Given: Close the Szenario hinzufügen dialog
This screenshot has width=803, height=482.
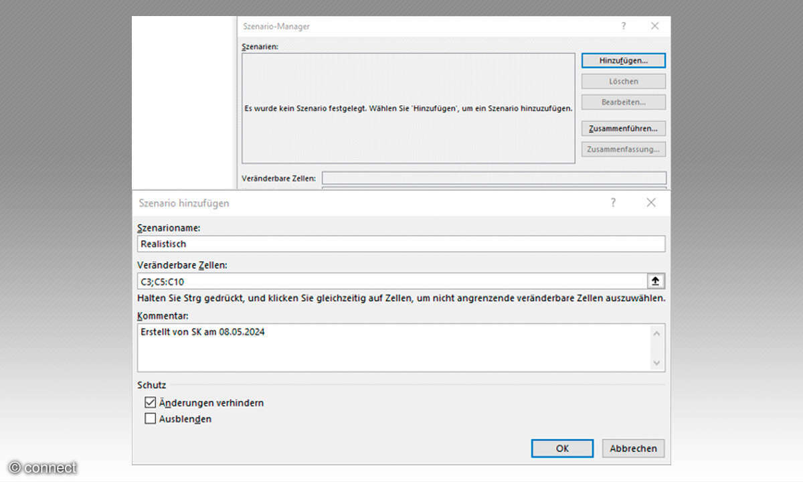Looking at the screenshot, I should (651, 203).
